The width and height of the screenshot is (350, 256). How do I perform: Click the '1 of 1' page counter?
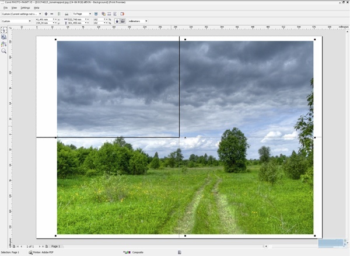pos(30,247)
